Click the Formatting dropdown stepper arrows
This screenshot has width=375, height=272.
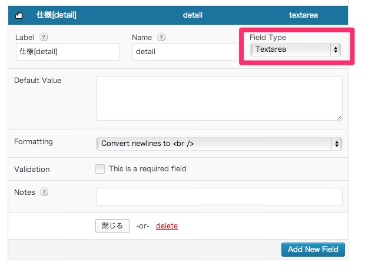coord(337,144)
